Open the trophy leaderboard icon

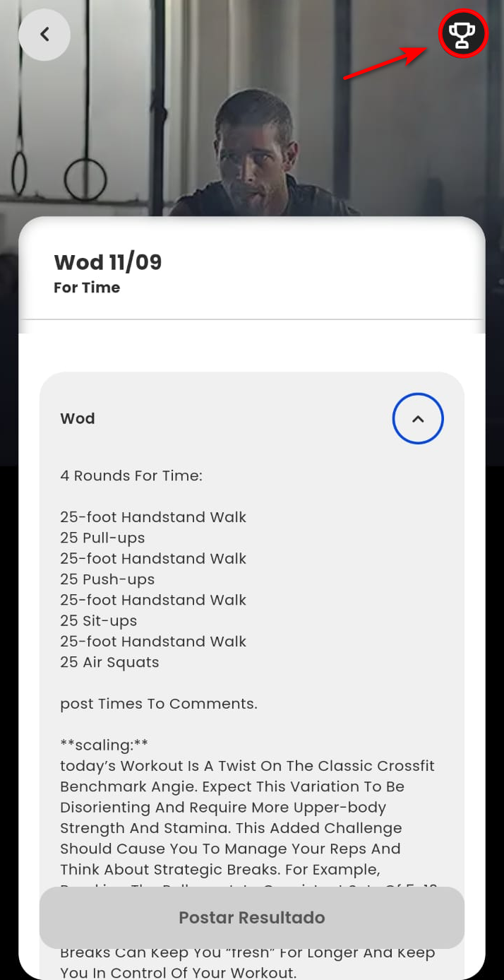point(463,33)
